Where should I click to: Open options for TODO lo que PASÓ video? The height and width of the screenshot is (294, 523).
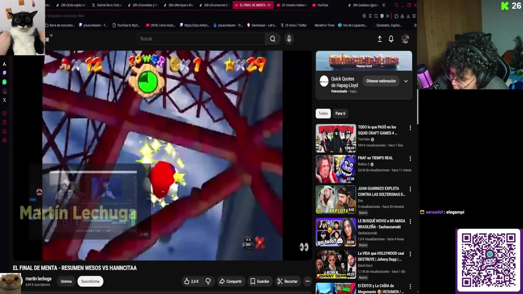coord(410,128)
